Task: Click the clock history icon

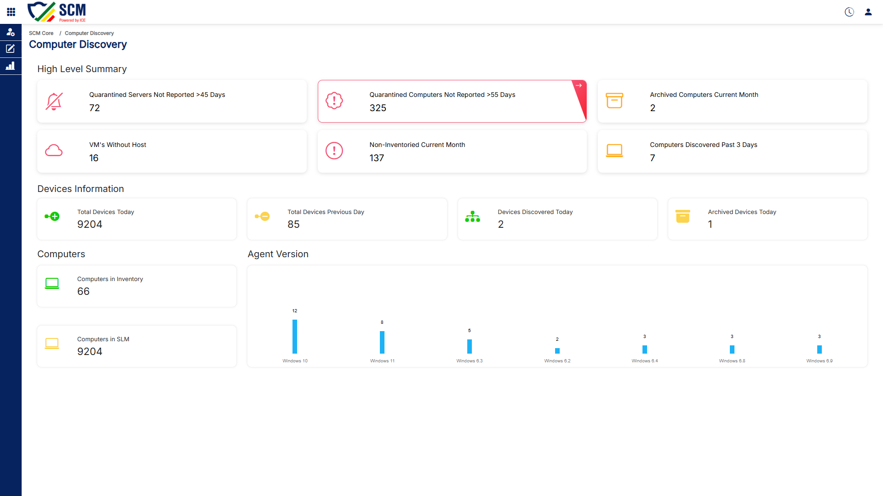Action: pyautogui.click(x=849, y=12)
